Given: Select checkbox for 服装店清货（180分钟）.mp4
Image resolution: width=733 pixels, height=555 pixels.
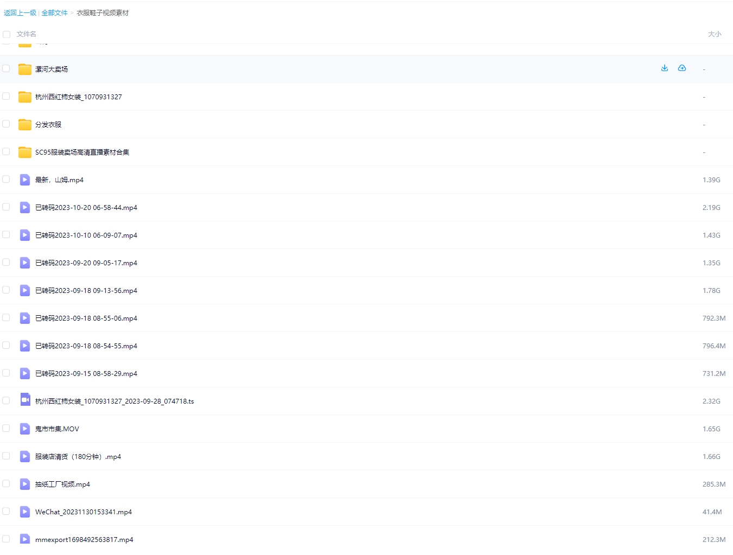Looking at the screenshot, I should tap(7, 456).
